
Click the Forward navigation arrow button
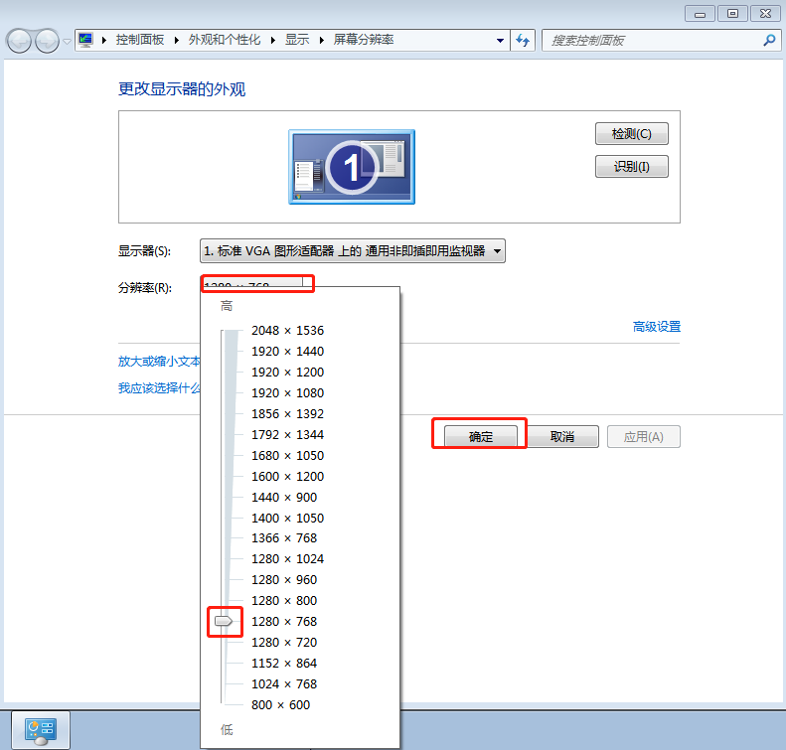(47, 41)
